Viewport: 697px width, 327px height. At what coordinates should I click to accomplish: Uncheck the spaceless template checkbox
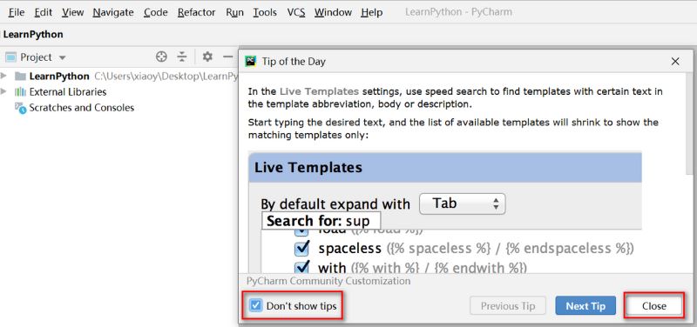coord(301,249)
